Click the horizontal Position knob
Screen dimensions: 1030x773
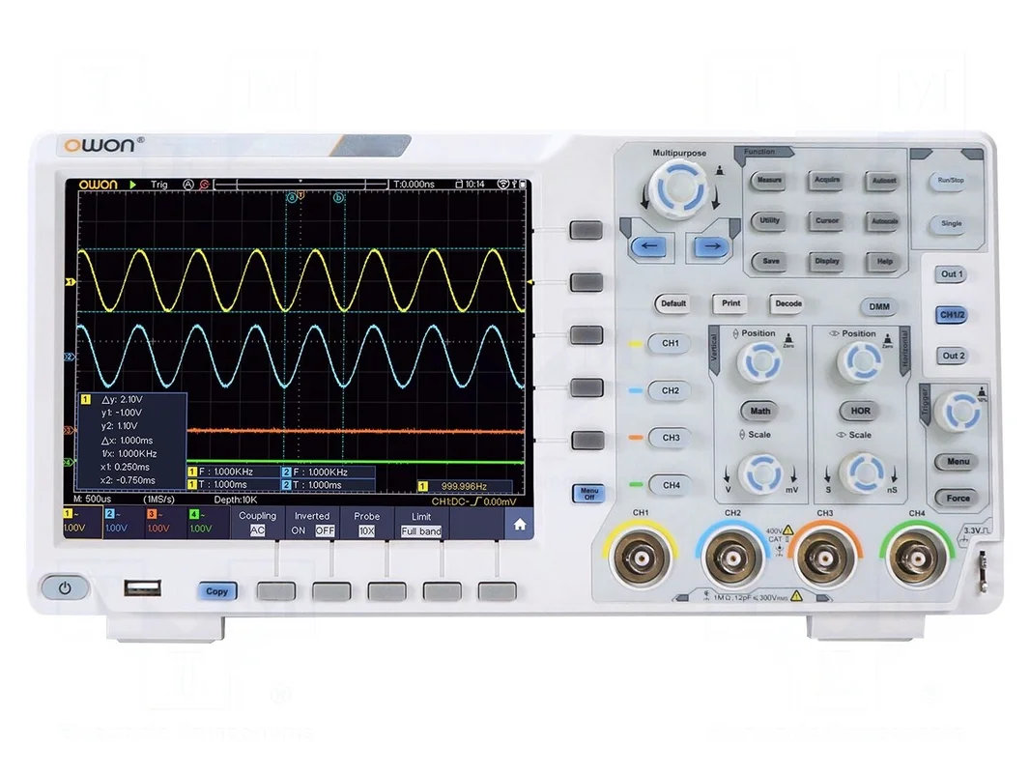pyautogui.click(x=860, y=362)
